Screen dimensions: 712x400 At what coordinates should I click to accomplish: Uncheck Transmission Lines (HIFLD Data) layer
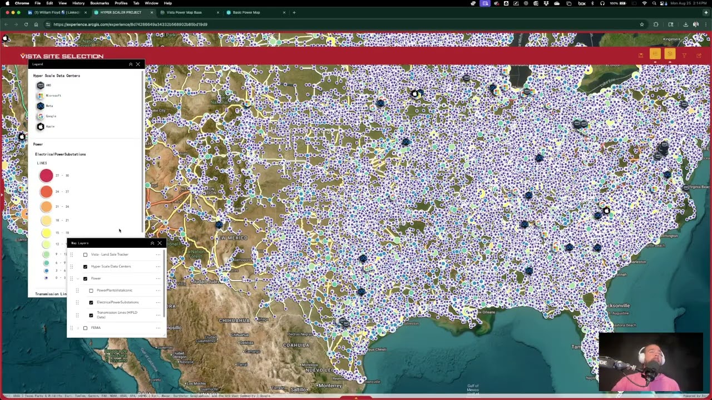tap(91, 315)
